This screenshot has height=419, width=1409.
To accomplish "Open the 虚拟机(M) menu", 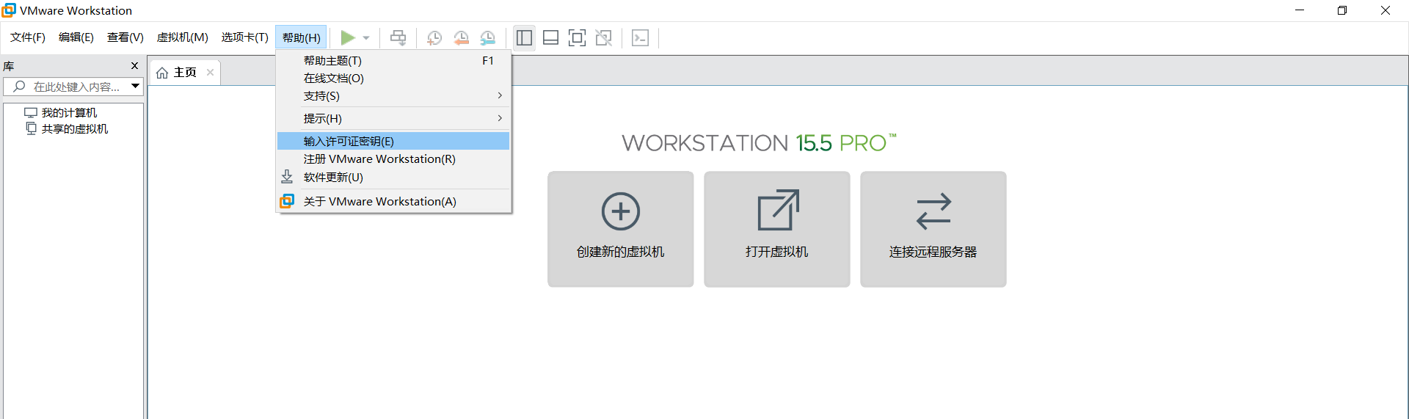I will click(x=183, y=37).
